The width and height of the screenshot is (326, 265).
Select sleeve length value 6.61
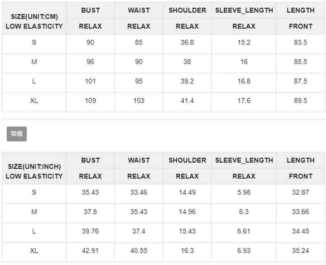click(243, 231)
